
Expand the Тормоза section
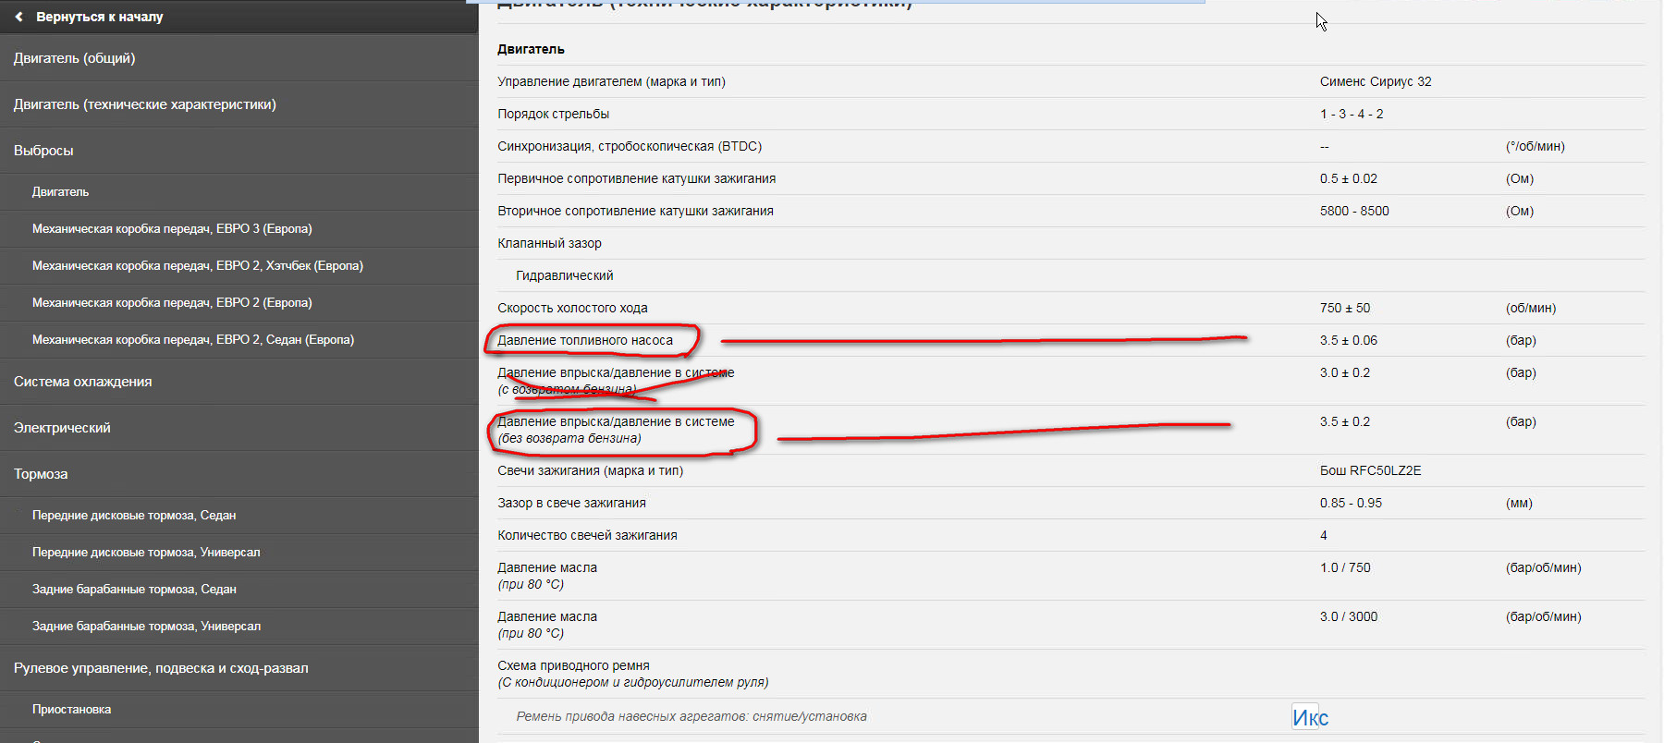click(x=41, y=474)
